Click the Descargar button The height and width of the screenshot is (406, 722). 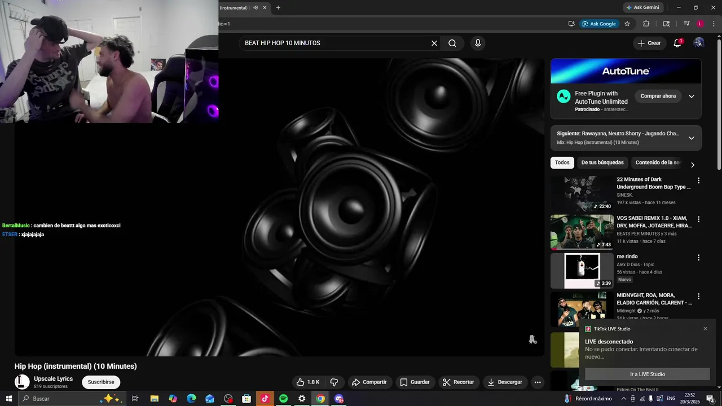(x=505, y=382)
